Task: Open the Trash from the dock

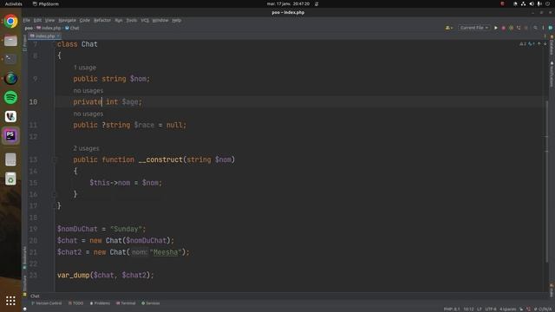Action: tap(10, 179)
